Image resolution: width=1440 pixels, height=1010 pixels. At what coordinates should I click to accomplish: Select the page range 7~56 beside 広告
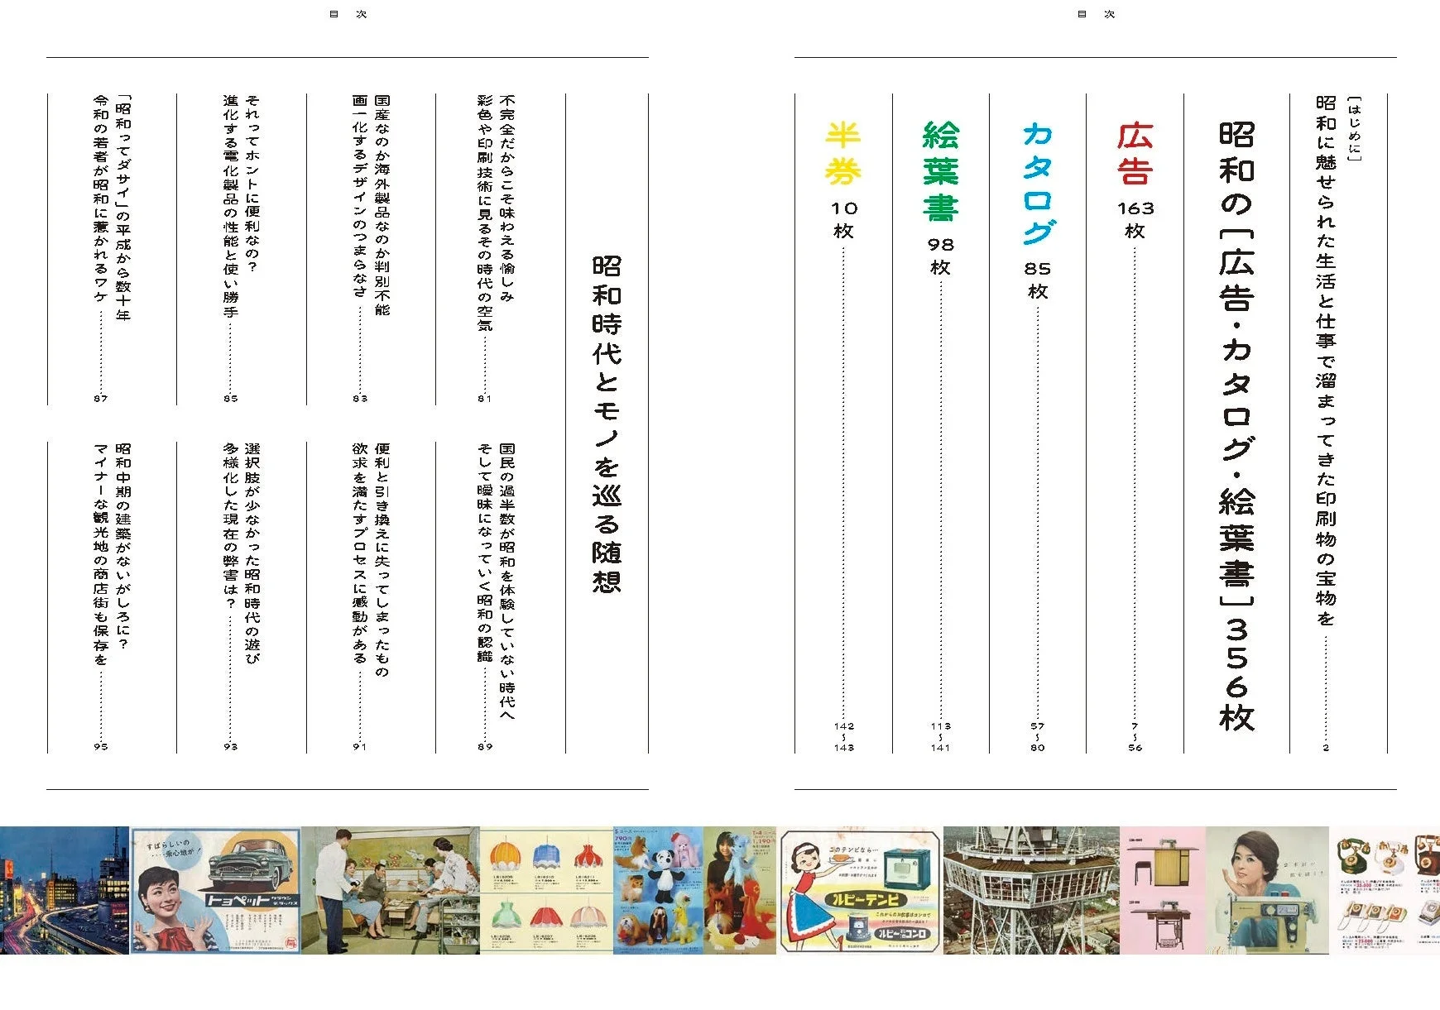1135,736
